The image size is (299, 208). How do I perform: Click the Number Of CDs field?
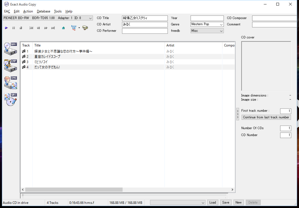tap(286, 128)
